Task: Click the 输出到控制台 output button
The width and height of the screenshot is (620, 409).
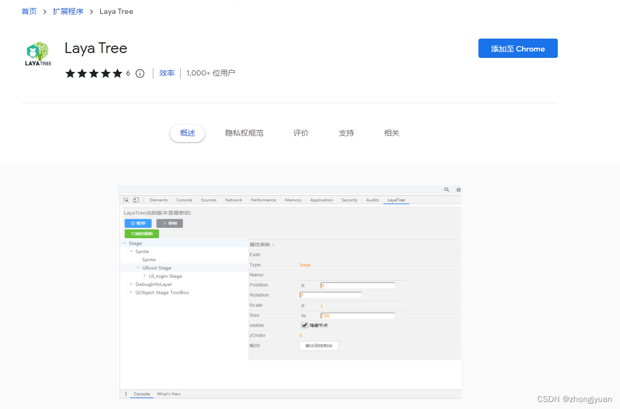Action: tap(319, 345)
